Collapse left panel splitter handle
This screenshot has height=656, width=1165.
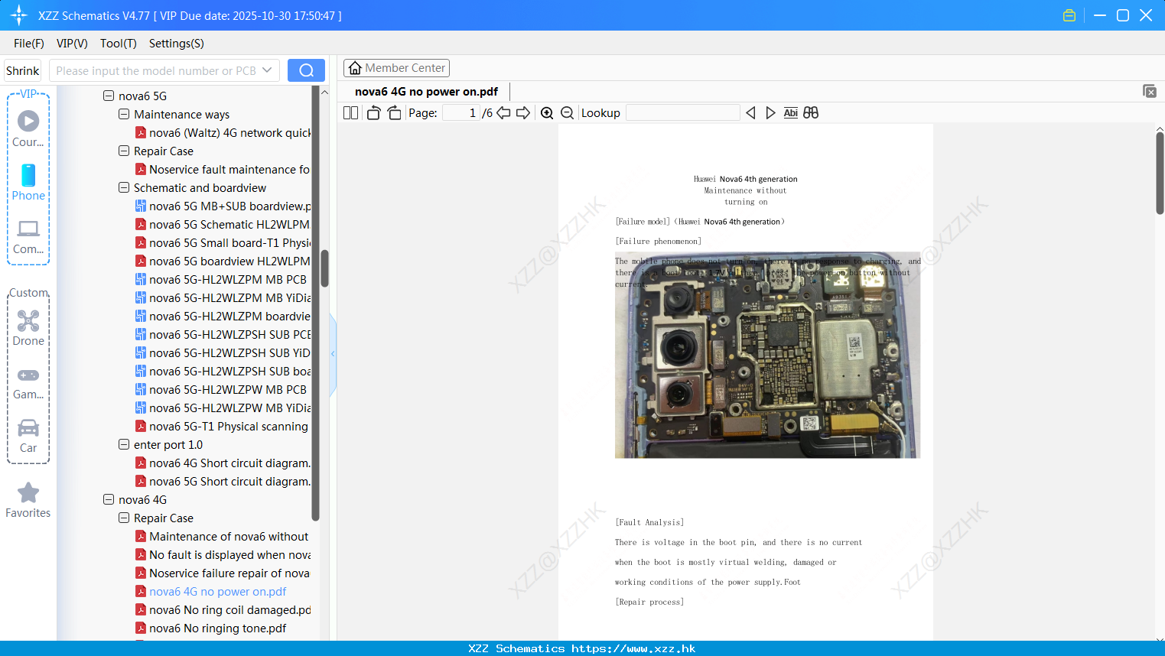click(333, 354)
